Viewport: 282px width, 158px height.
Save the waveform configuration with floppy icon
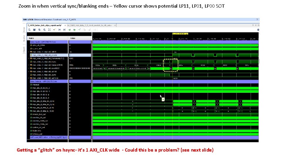click(34, 30)
